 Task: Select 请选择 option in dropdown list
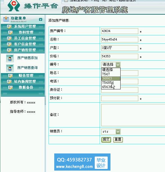(111, 70)
